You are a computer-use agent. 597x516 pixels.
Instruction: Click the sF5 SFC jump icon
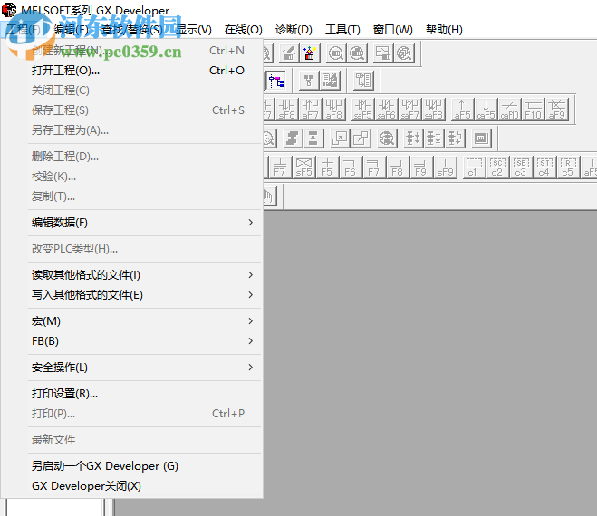(x=303, y=167)
